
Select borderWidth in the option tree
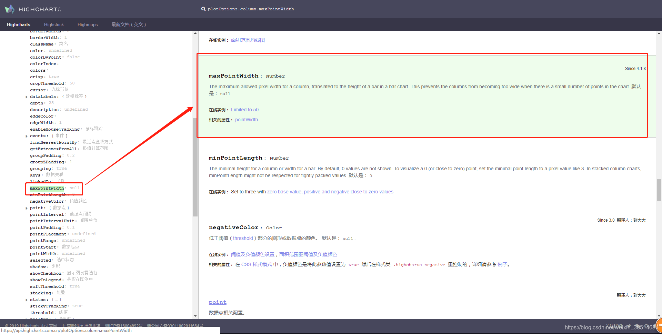(x=44, y=38)
